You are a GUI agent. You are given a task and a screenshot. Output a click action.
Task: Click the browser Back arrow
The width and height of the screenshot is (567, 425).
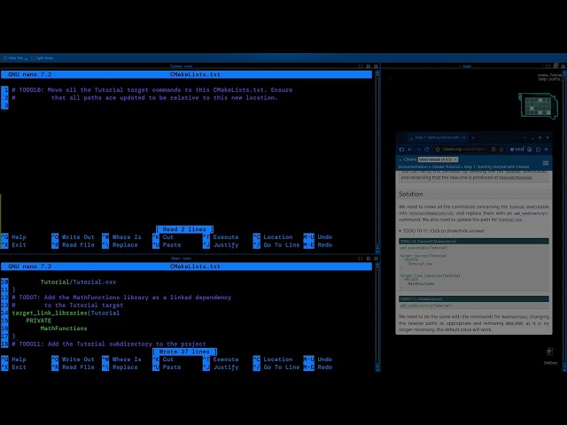[409, 150]
